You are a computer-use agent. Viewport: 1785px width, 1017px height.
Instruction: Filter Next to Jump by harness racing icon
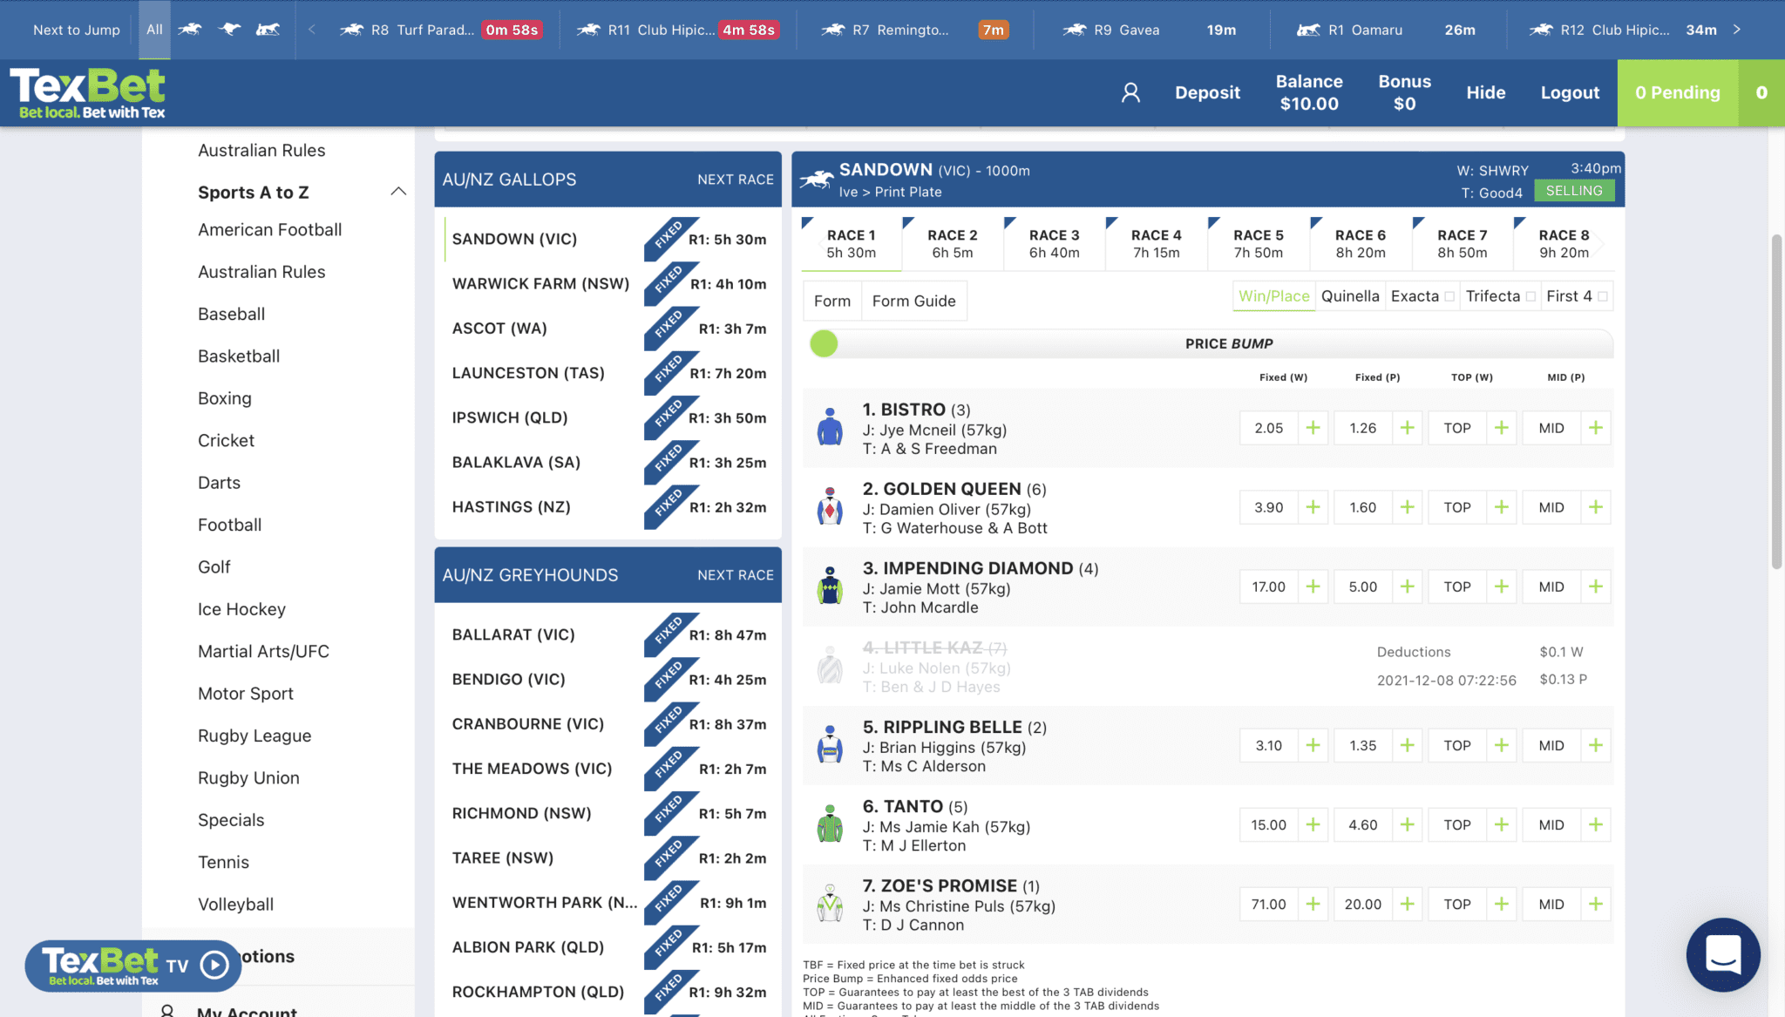point(268,30)
